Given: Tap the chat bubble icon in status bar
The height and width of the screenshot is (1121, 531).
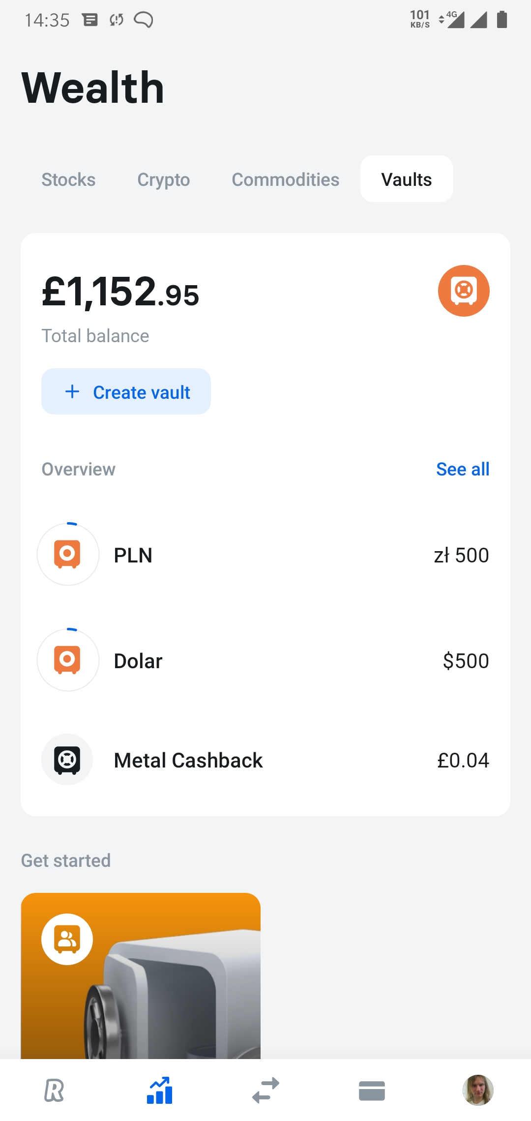Looking at the screenshot, I should (144, 20).
